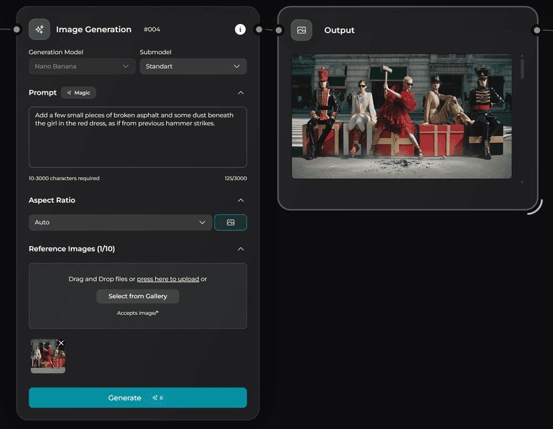Click the Image Generation sparkle node icon
553x429 pixels.
click(39, 29)
